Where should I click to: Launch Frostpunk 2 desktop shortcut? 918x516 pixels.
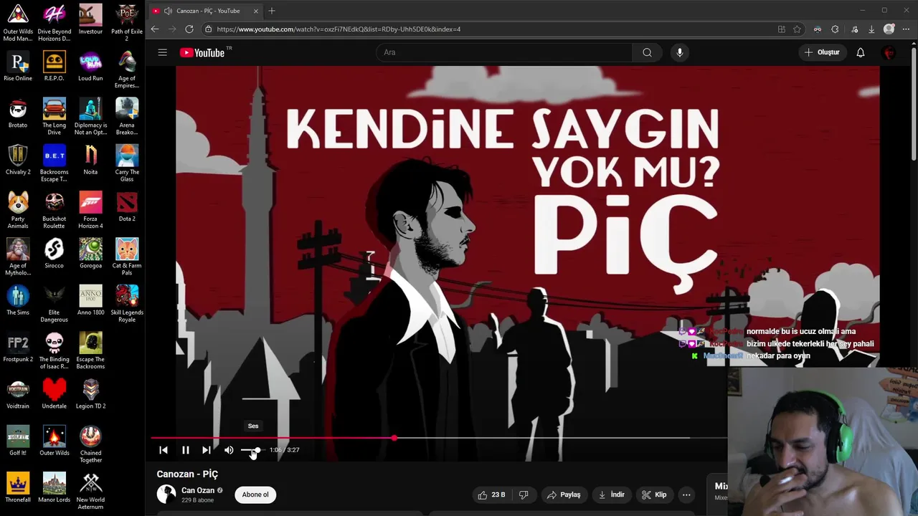click(18, 348)
